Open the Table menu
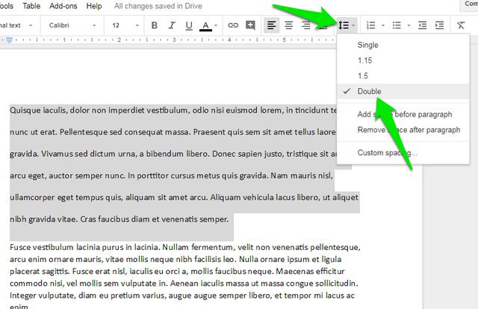478x309 pixels. 31,6
